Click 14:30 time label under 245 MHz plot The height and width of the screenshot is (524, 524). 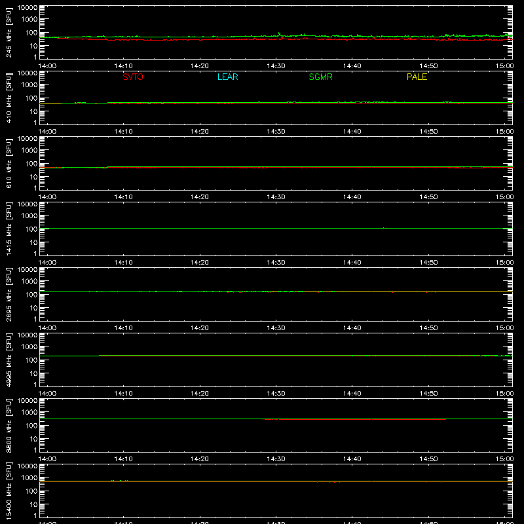point(276,66)
